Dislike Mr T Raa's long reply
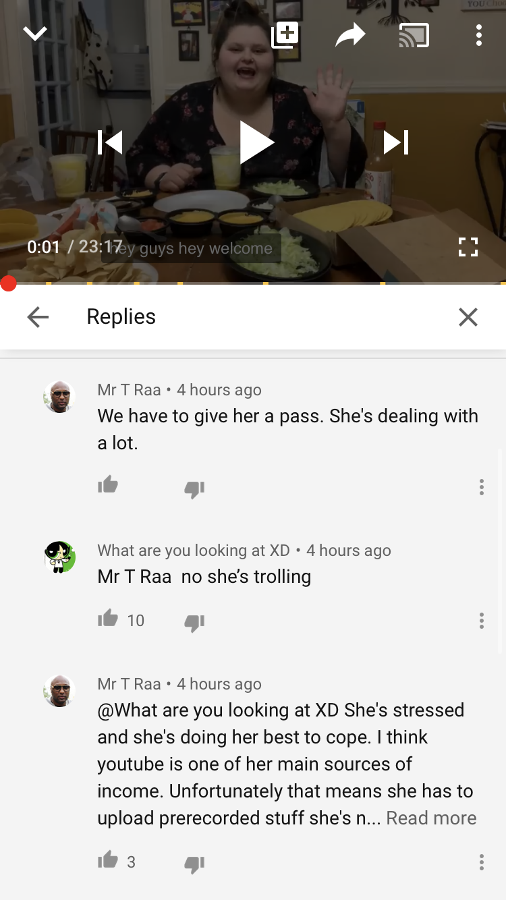This screenshot has width=506, height=900. 194,864
